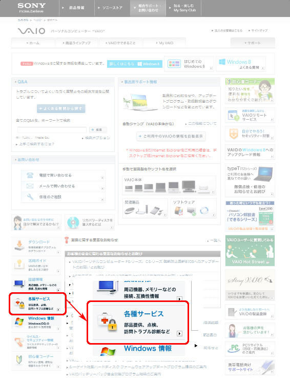Open the ダウンロード sidebar item
This screenshot has width=290, height=378.
point(36,247)
